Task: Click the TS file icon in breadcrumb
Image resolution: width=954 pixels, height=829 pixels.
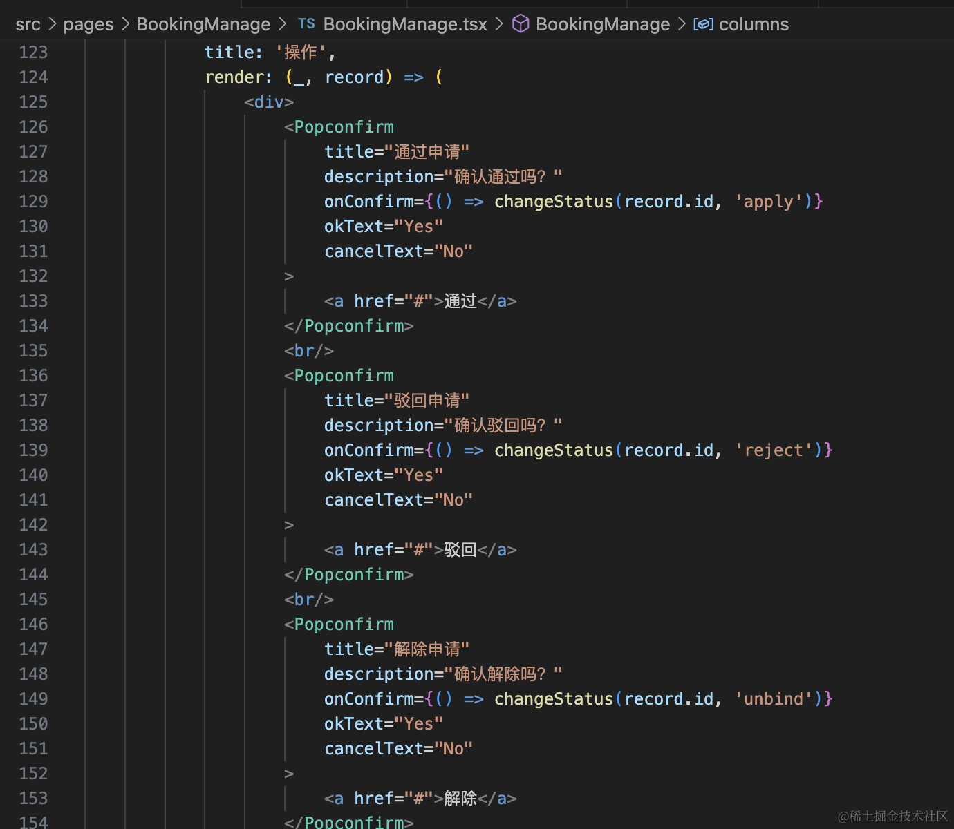Action: [x=306, y=24]
